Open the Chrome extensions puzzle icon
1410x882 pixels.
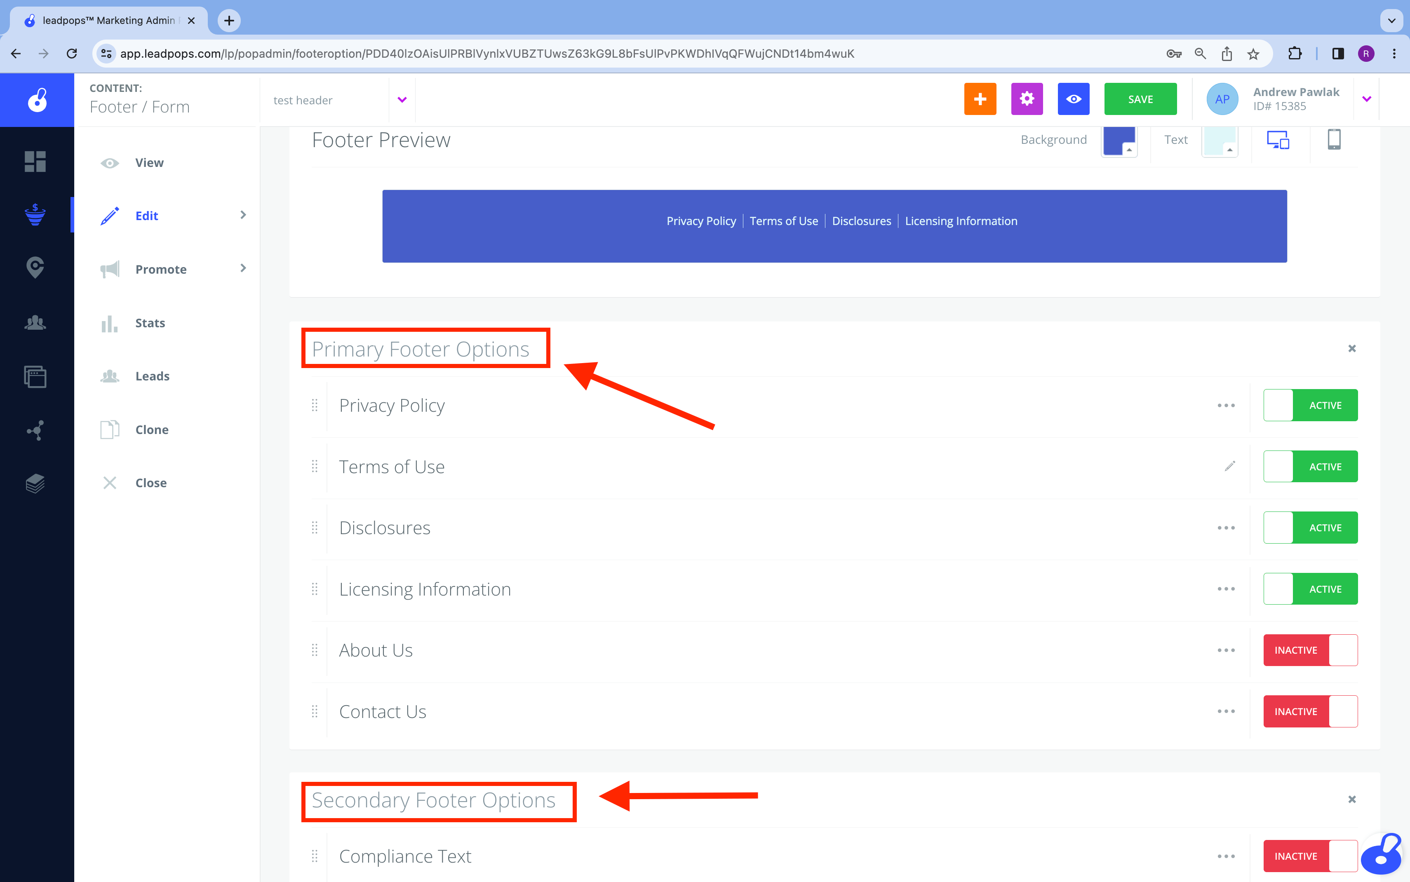point(1295,54)
